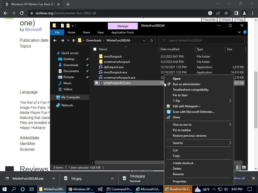The width and height of the screenshot is (258, 193).
Task: Click the New folder quick access icon
Action: [68, 26]
